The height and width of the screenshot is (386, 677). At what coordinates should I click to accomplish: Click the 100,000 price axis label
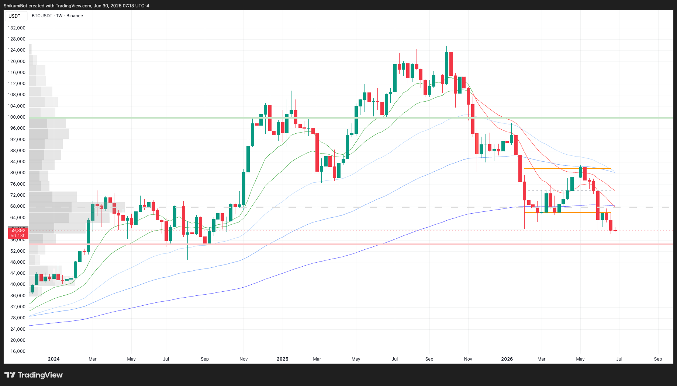point(17,117)
